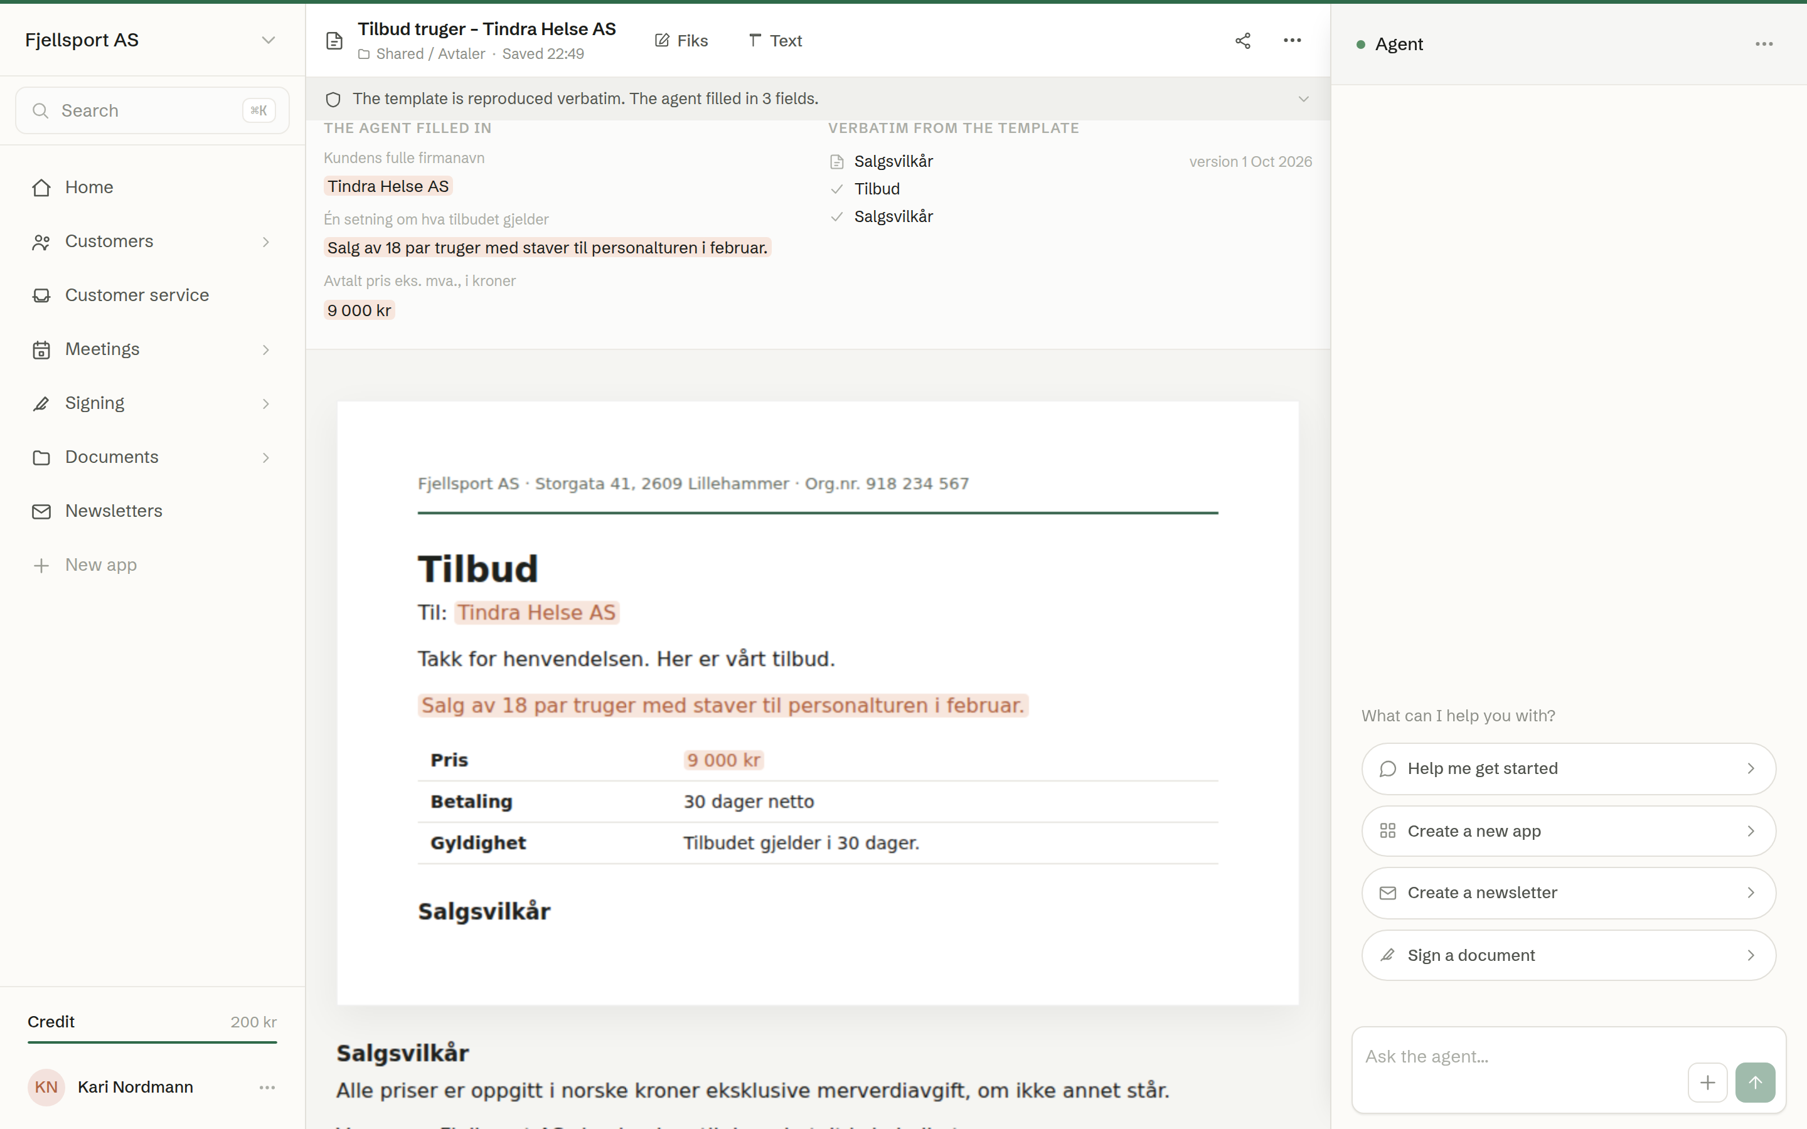
Task: Click the highlighted 'Tindra Helse AS' in document
Action: (x=537, y=612)
